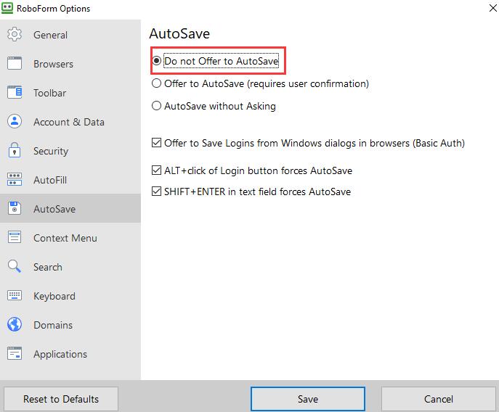
Task: Toggle SHIFT+ENTER forces AutoSave checkbox
Action: click(157, 191)
